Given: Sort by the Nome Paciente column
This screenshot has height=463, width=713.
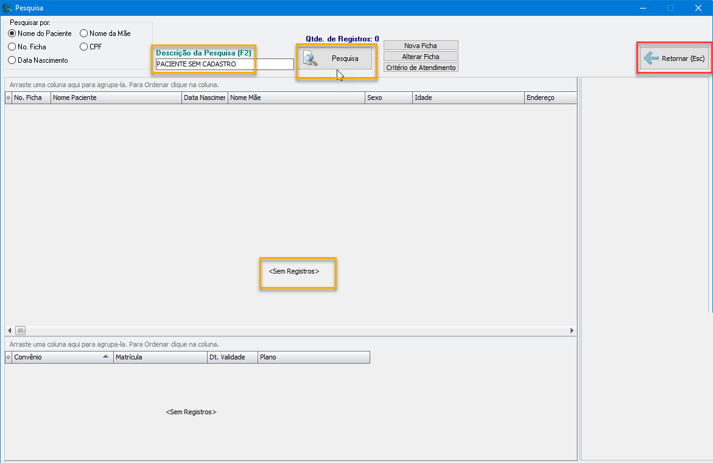Looking at the screenshot, I should click(x=116, y=97).
